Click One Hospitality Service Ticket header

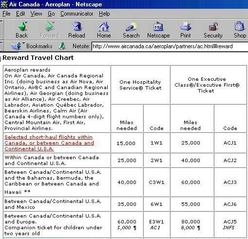click(140, 85)
